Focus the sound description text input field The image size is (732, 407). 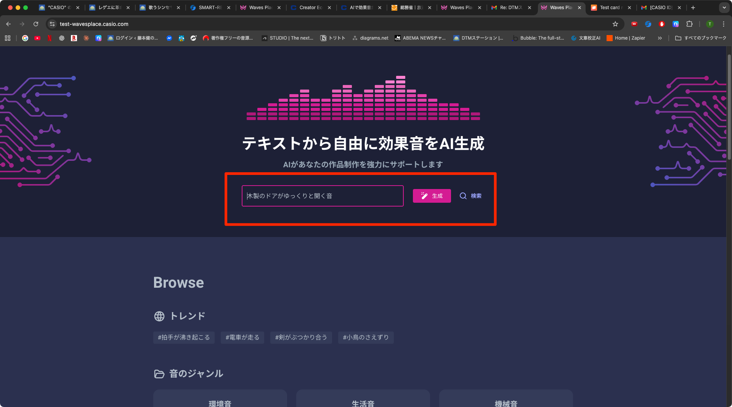322,196
